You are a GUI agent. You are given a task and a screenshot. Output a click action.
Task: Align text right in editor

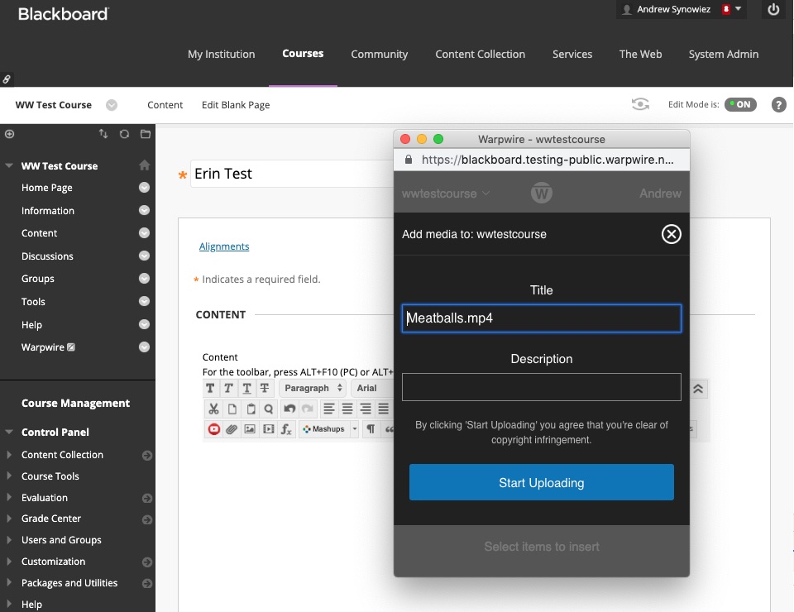click(365, 409)
